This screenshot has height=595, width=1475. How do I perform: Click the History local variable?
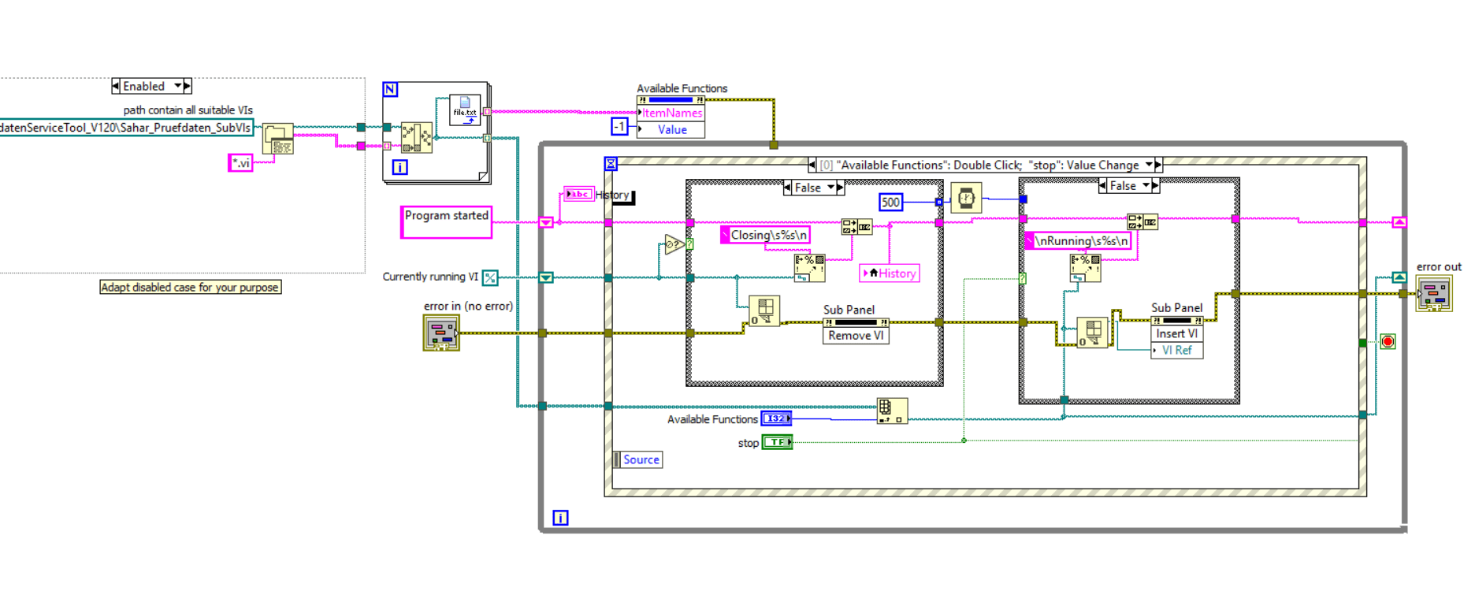pyautogui.click(x=889, y=273)
